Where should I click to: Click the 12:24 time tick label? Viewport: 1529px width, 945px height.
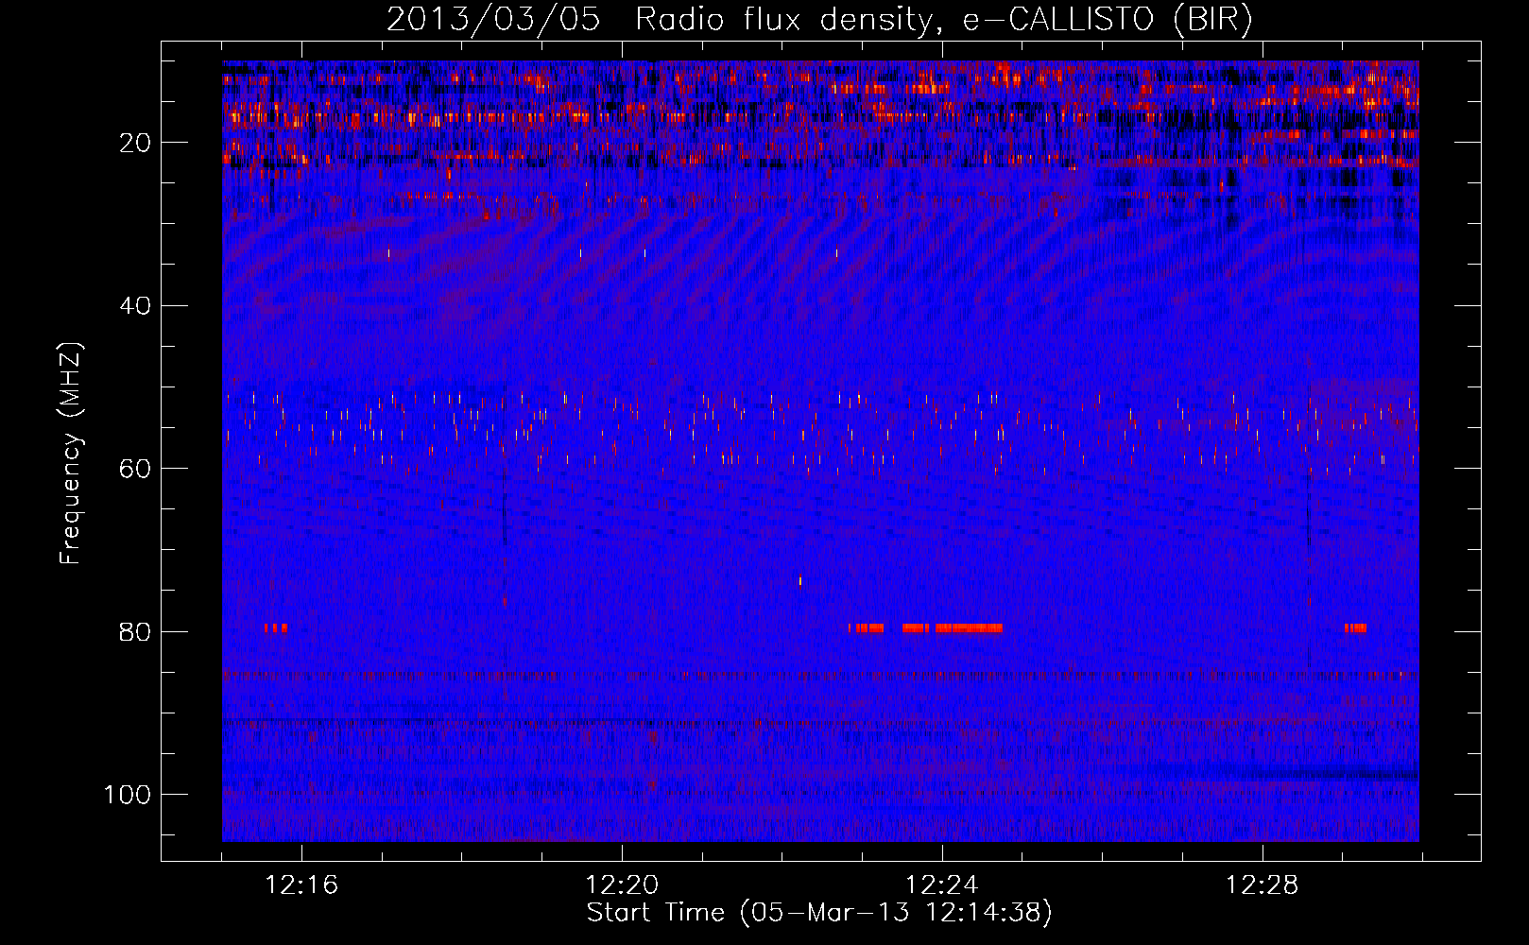tap(941, 885)
